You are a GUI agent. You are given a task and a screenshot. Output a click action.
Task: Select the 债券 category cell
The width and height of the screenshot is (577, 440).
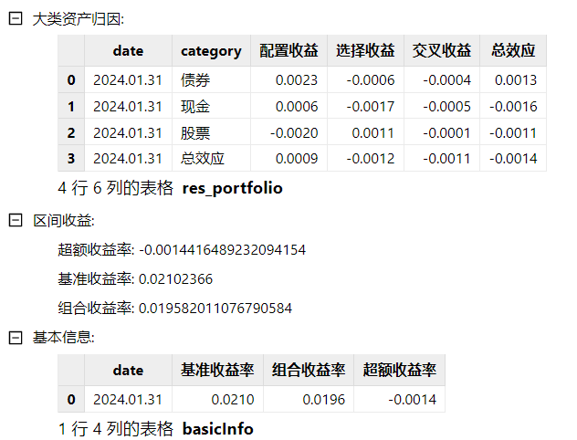195,80
